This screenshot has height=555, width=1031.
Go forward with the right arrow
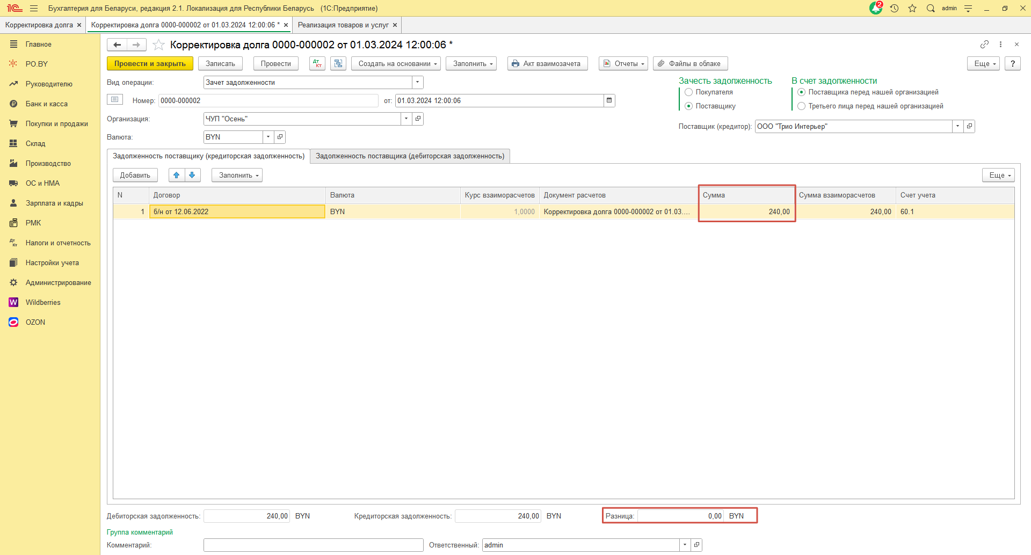136,45
